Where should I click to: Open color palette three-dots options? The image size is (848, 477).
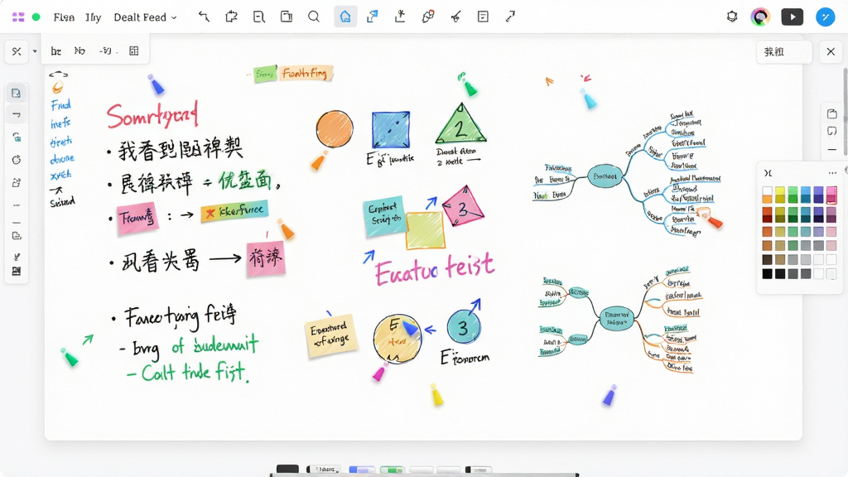point(832,173)
